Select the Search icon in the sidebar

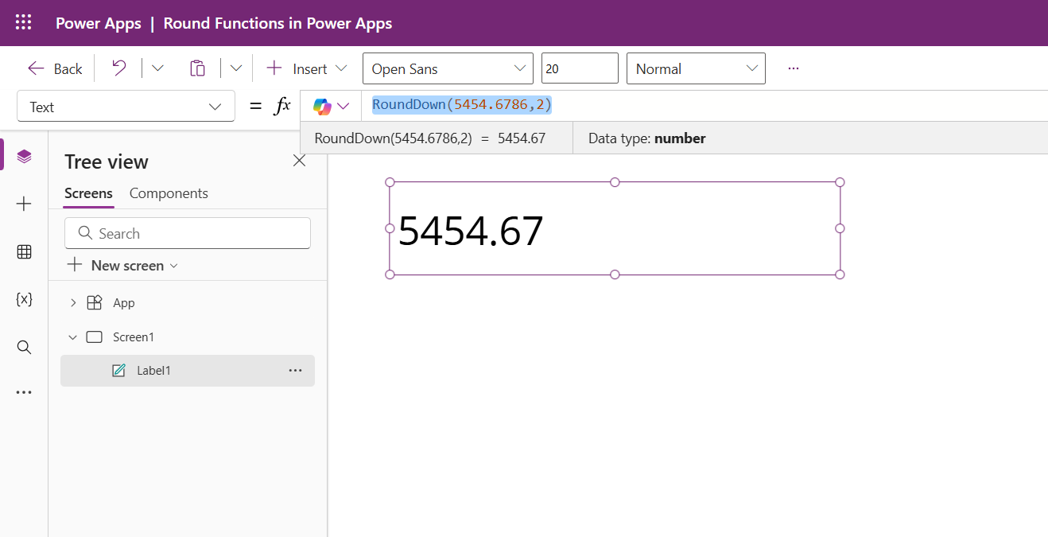coord(24,347)
